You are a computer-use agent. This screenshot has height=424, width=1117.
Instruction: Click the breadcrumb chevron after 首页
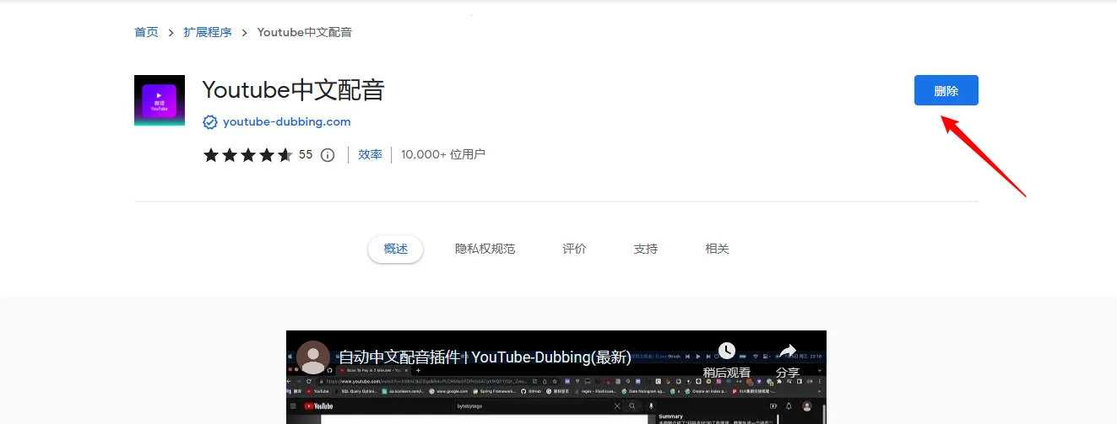coord(171,33)
